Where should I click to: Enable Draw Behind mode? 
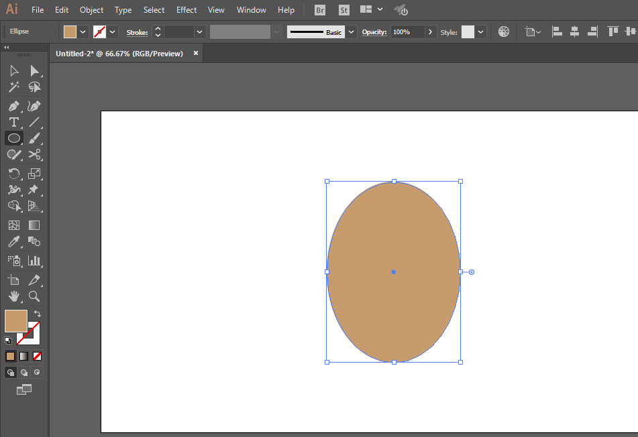(x=24, y=372)
